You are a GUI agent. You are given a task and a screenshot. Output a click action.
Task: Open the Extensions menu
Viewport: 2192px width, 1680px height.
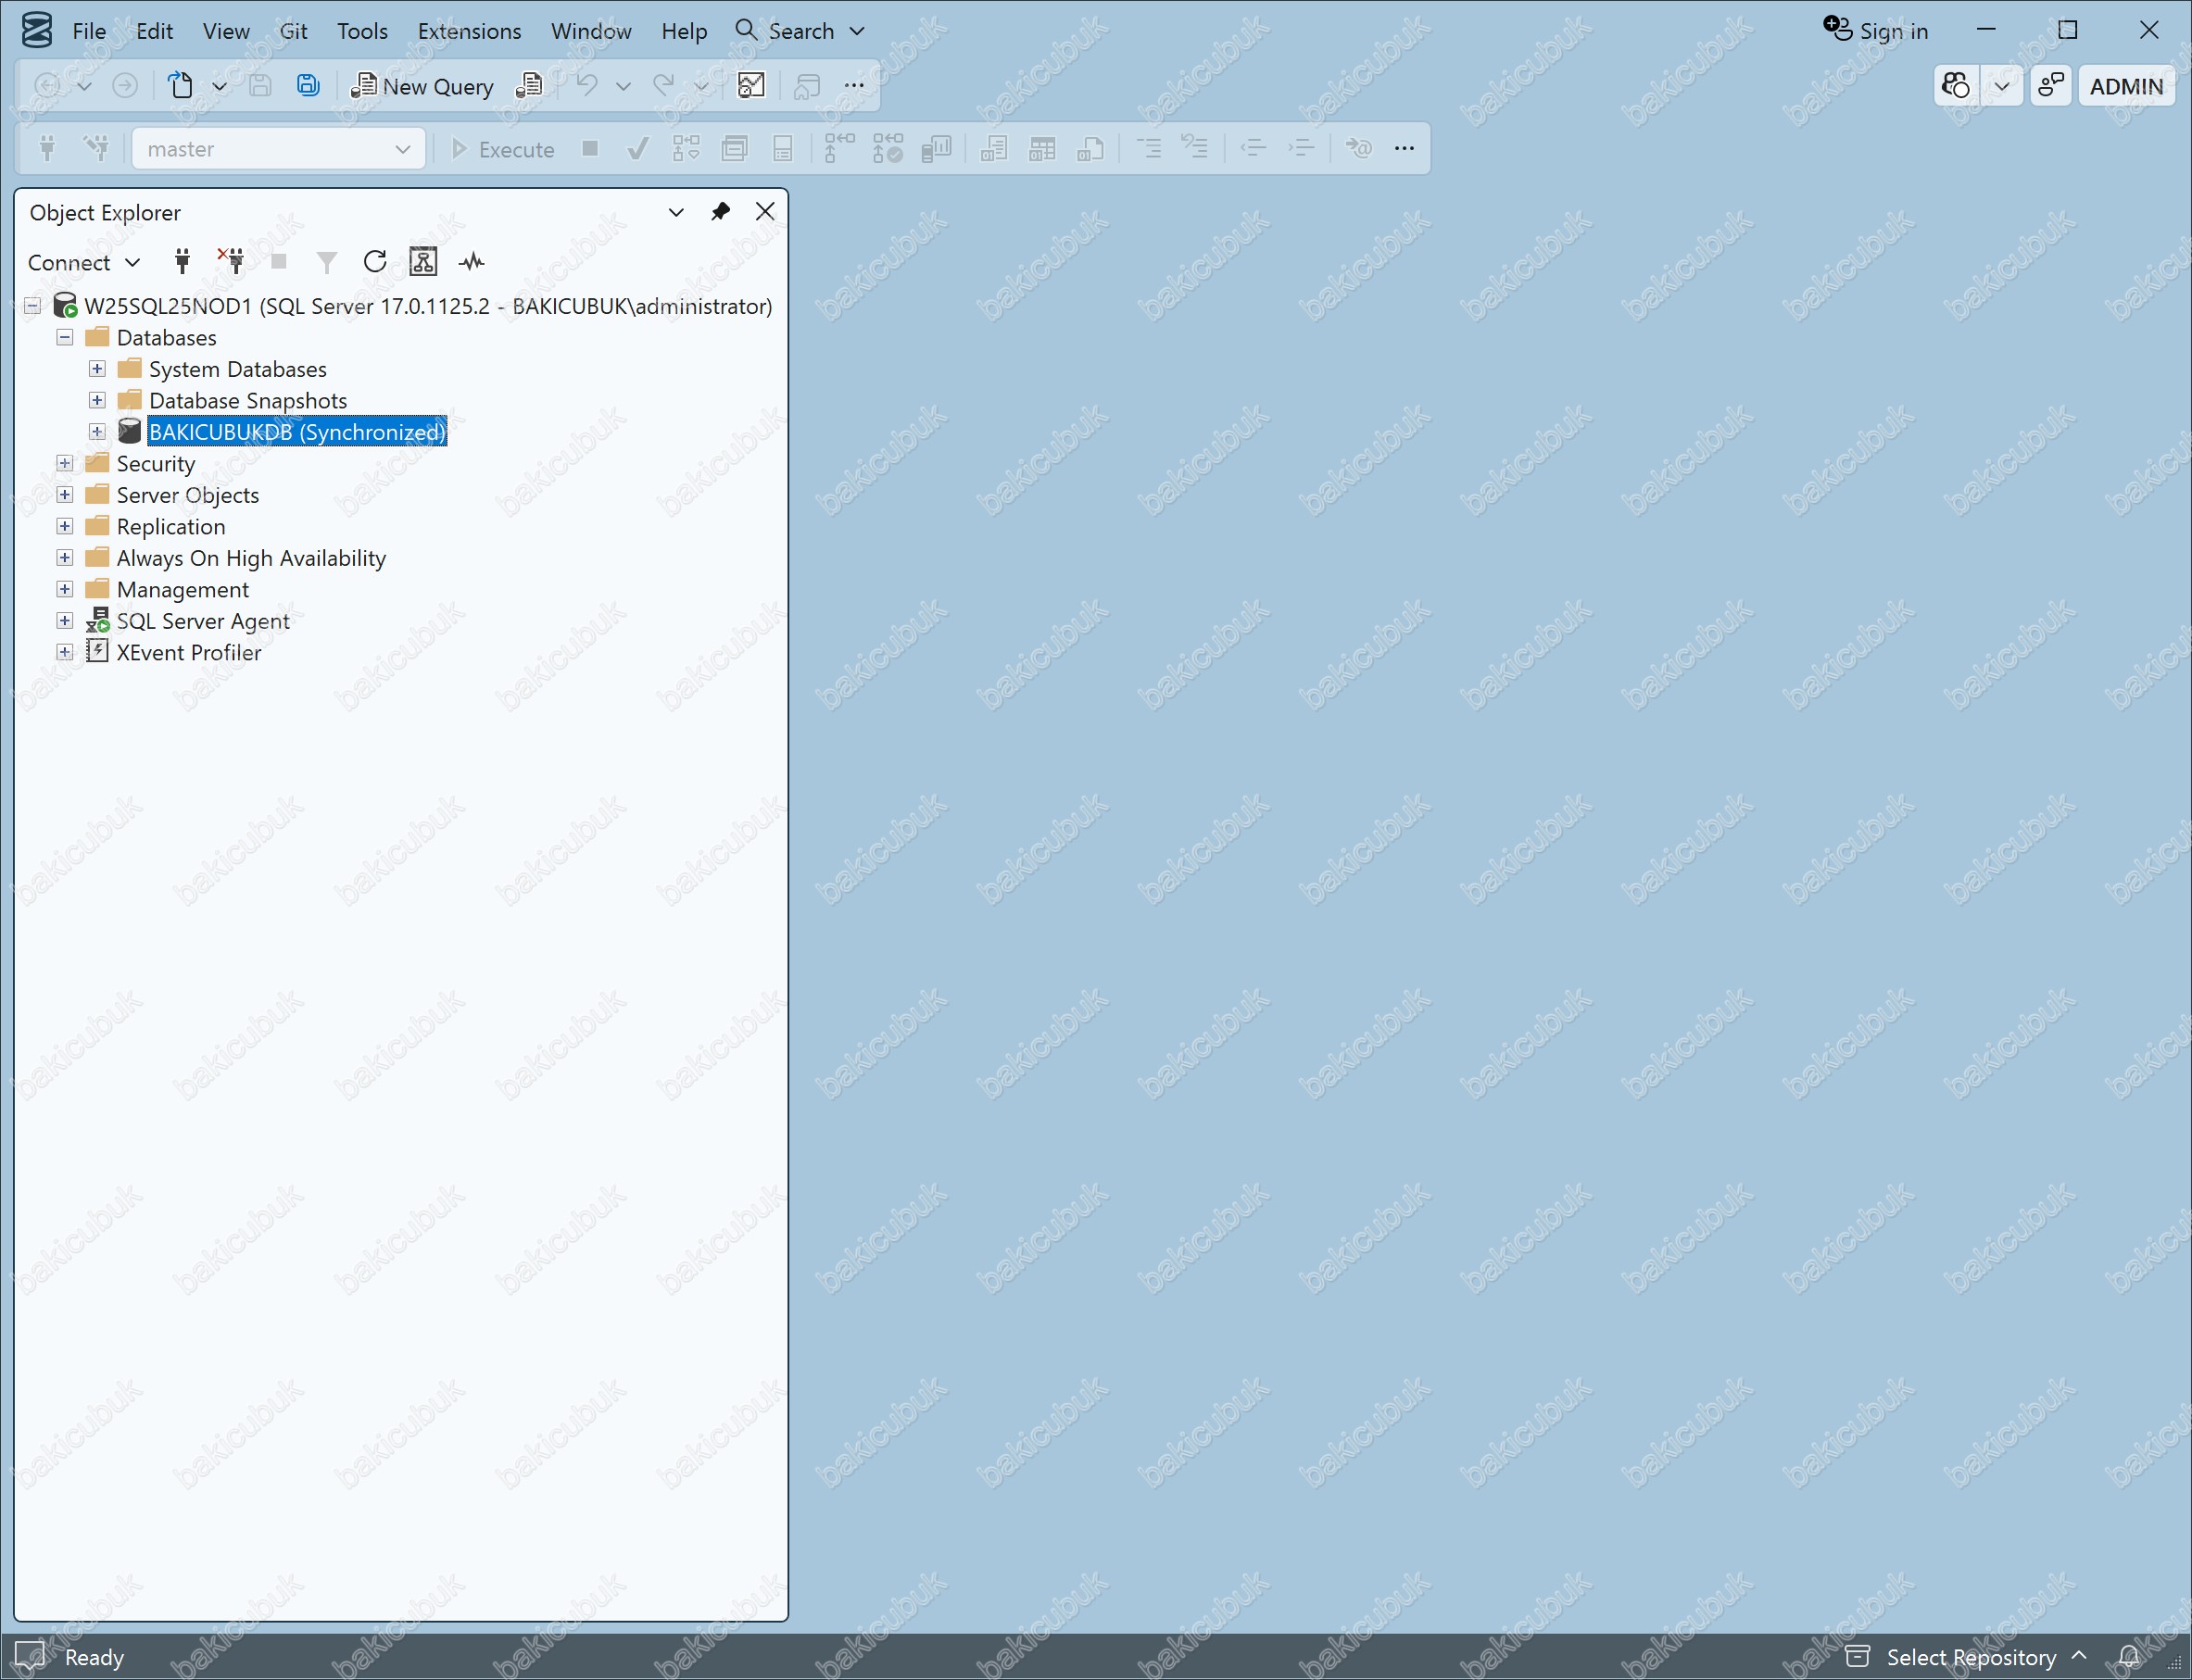coord(469,31)
